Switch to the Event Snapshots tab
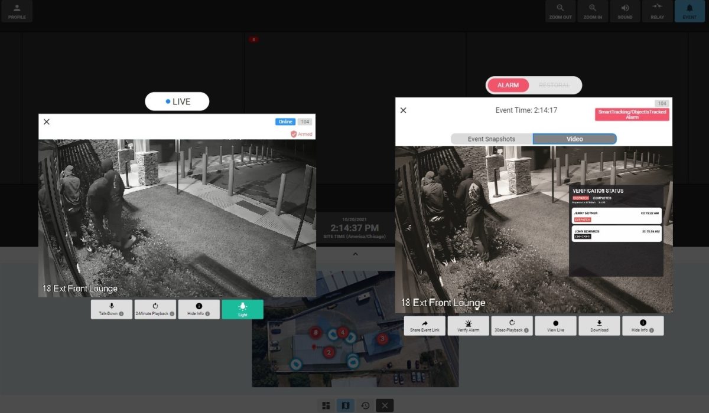The image size is (709, 413). point(492,139)
